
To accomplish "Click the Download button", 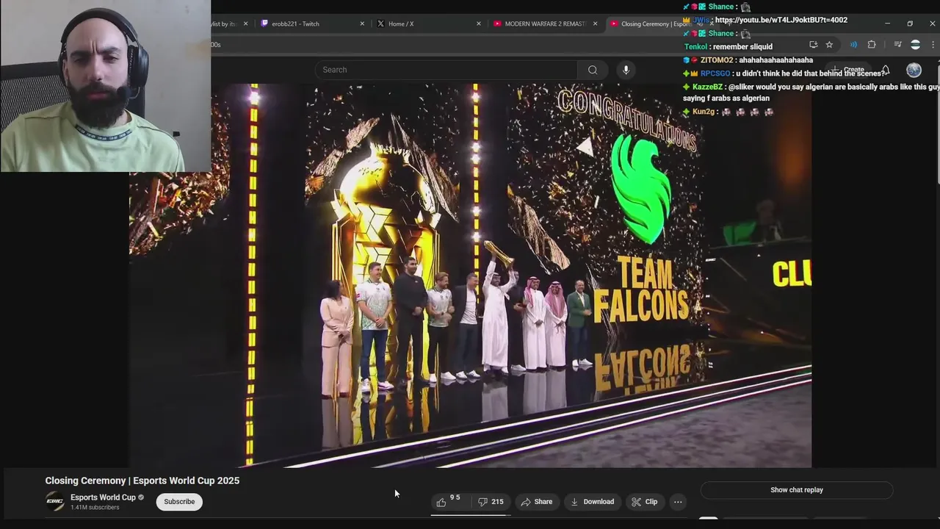I will (592, 502).
